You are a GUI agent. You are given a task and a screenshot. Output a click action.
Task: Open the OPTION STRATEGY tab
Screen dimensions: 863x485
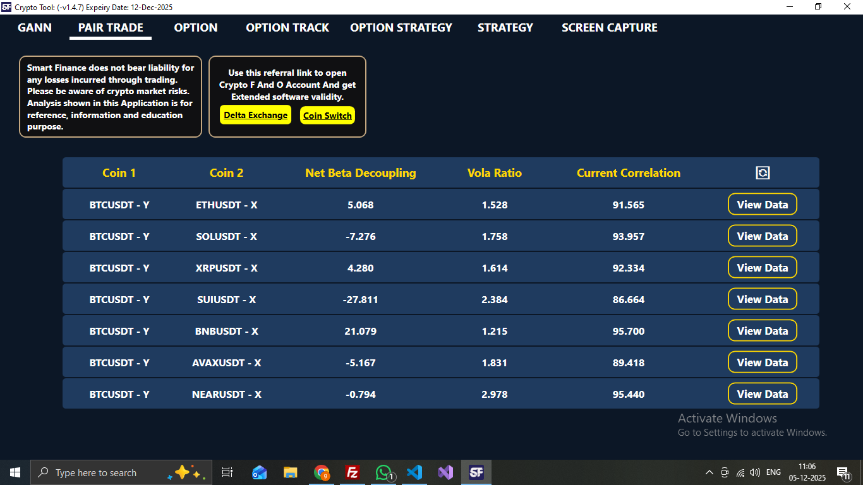pyautogui.click(x=401, y=27)
